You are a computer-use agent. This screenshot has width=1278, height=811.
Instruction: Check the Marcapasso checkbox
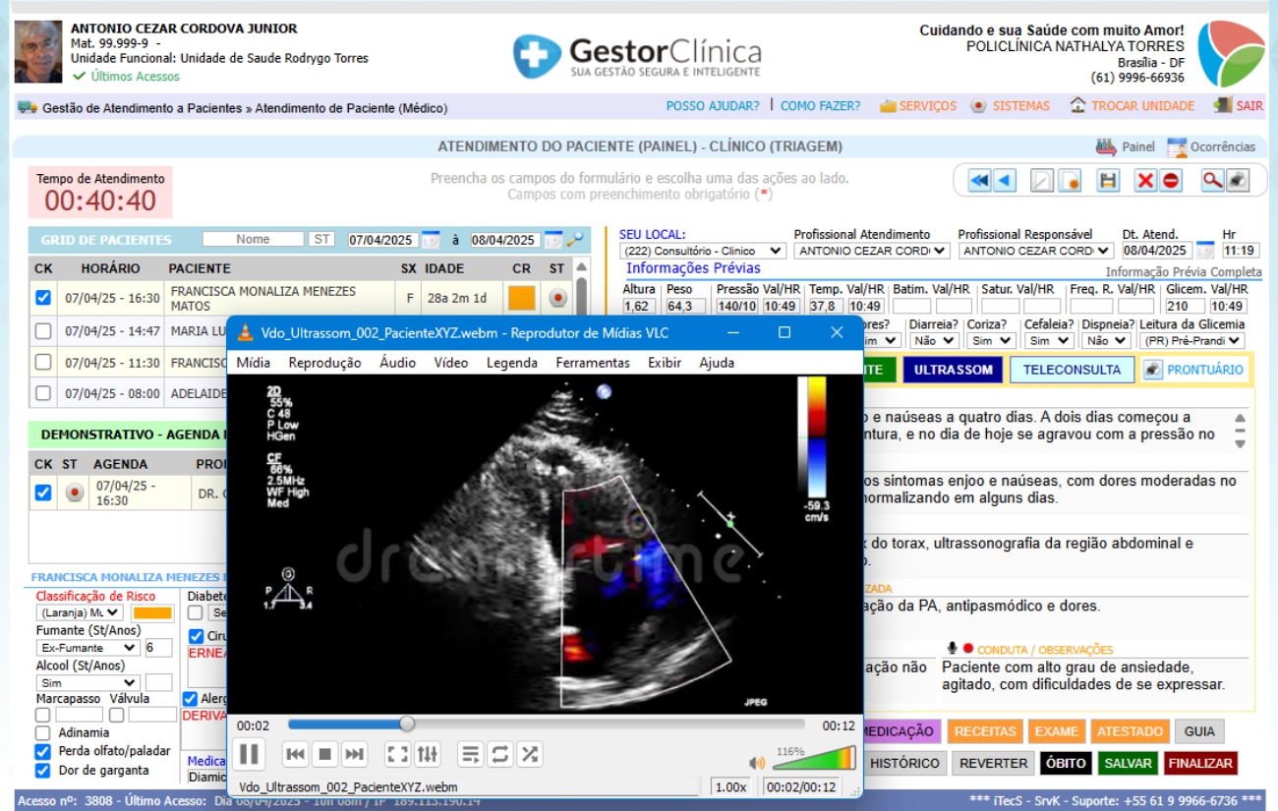[42, 715]
